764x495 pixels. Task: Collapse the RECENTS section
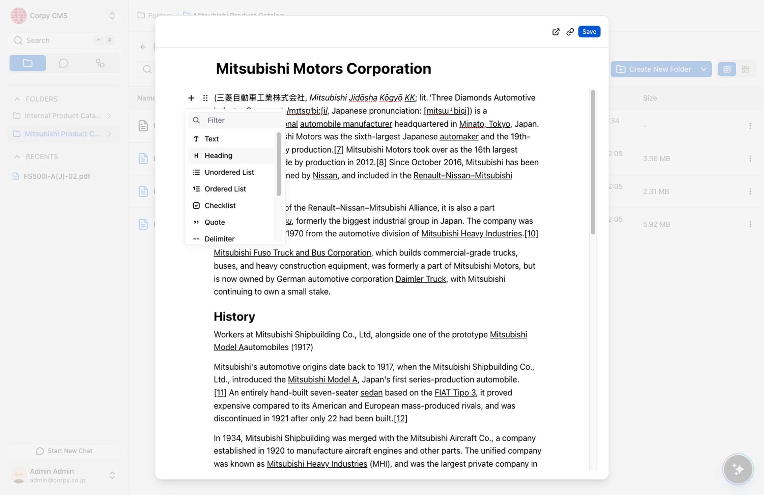pos(17,157)
